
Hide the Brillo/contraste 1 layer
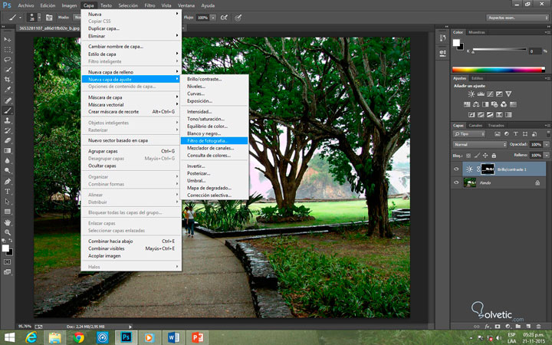[x=456, y=169]
